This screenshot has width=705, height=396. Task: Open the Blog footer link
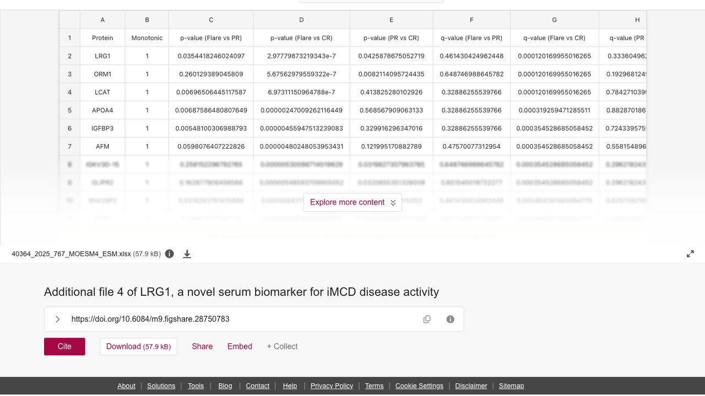point(225,386)
